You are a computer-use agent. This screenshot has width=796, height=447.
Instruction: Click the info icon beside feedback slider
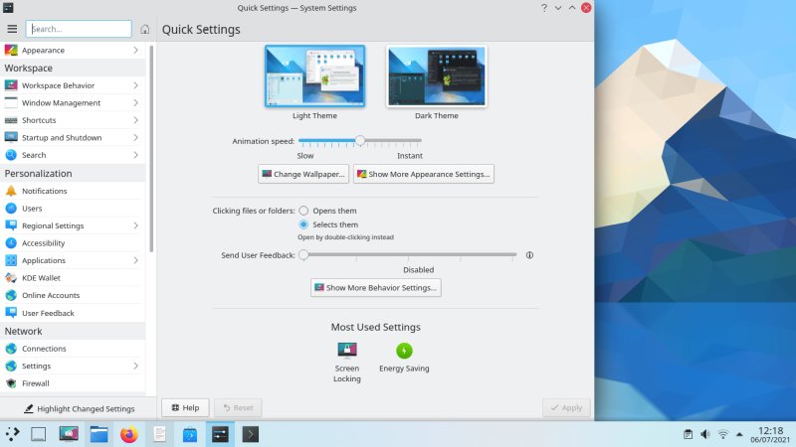pos(529,255)
